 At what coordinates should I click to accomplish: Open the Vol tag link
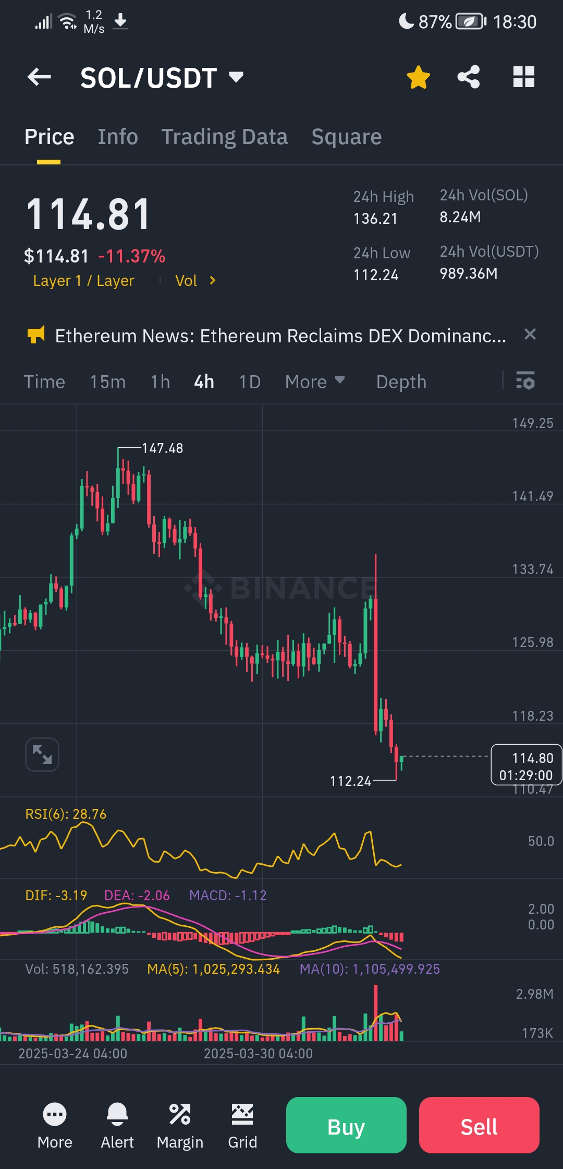click(x=186, y=281)
